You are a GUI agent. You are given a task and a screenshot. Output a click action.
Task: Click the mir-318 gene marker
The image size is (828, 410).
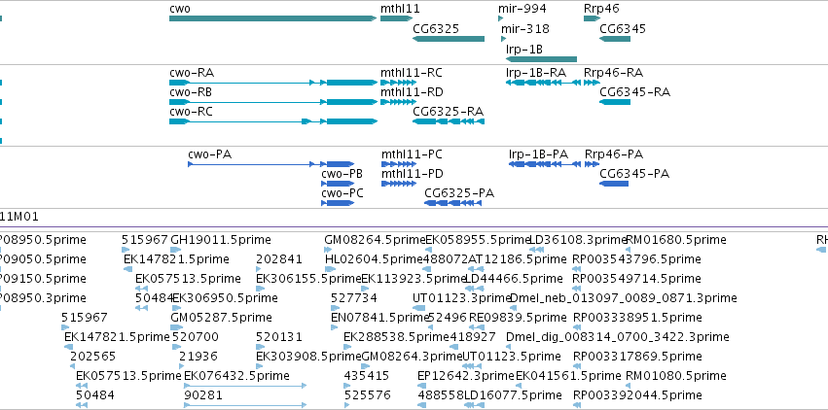[x=504, y=39]
